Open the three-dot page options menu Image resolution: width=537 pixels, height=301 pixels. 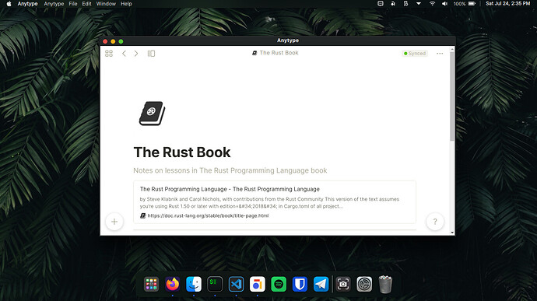click(x=440, y=54)
